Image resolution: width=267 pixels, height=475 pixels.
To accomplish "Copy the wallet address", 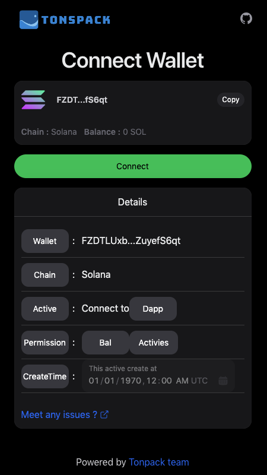I will click(x=231, y=100).
